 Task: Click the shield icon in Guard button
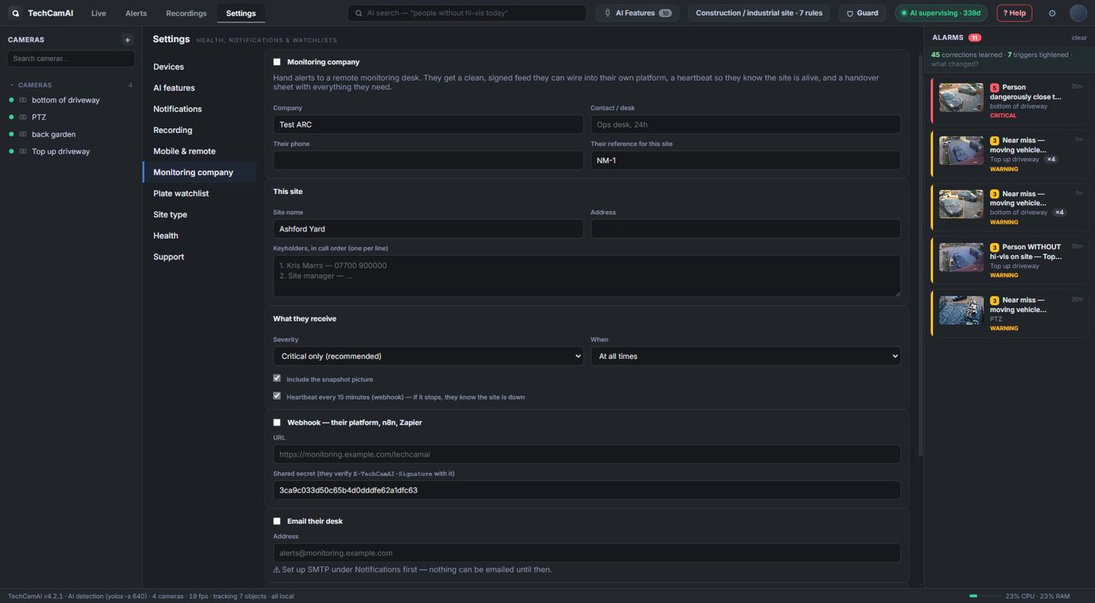click(850, 13)
